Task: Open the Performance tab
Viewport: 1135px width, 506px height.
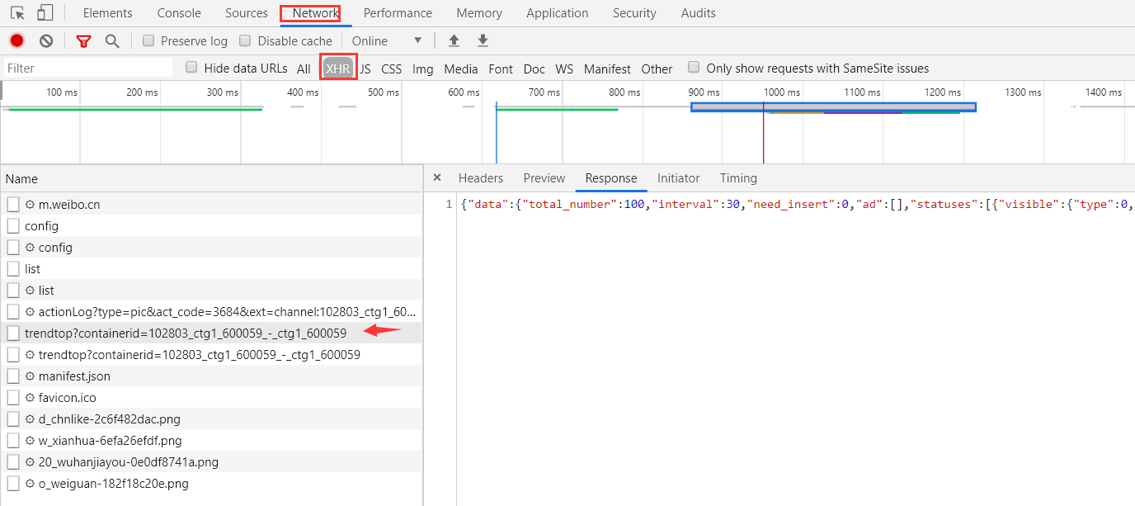Action: (398, 13)
